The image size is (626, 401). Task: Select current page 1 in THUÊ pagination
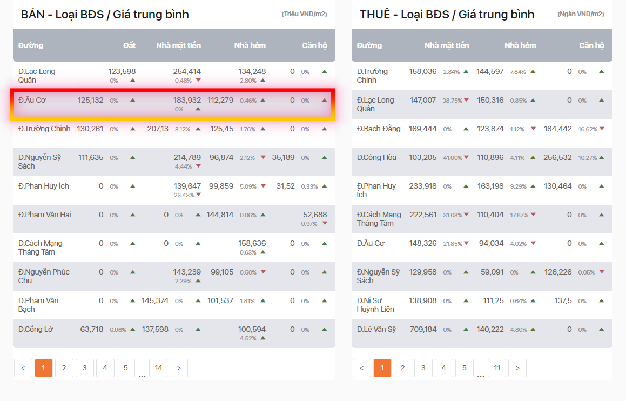pyautogui.click(x=382, y=368)
